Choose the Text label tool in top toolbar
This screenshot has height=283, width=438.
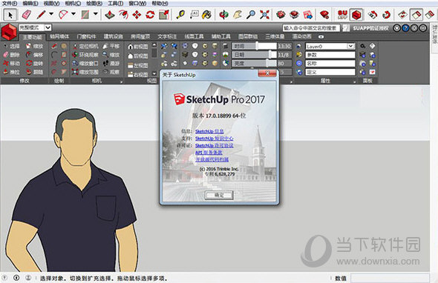(x=195, y=15)
